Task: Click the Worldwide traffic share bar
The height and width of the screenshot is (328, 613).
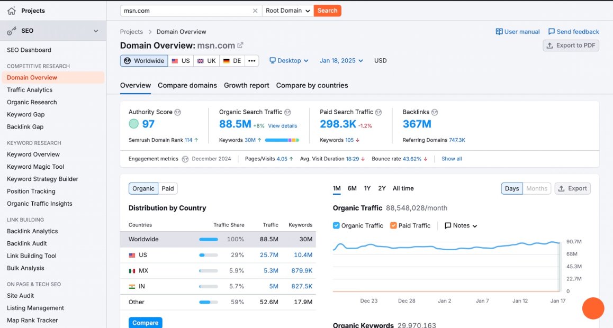Action: coord(209,239)
